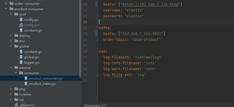Collapse the zap YAML block fold marker
This screenshot has width=234, height=107.
point(97,51)
